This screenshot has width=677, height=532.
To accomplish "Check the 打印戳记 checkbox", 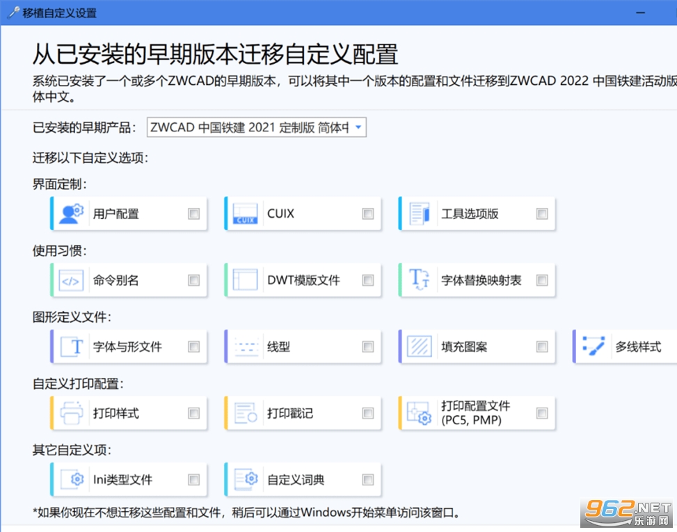I will (368, 413).
